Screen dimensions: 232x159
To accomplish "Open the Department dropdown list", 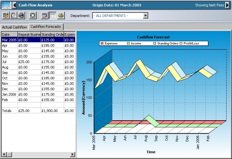I will point(145,16).
